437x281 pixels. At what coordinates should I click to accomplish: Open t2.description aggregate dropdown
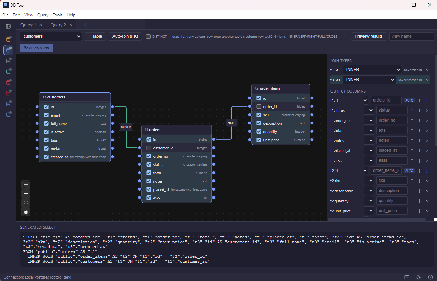pyautogui.click(x=369, y=191)
